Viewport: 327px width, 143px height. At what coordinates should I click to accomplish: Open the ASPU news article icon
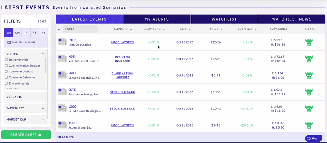click(x=62, y=125)
